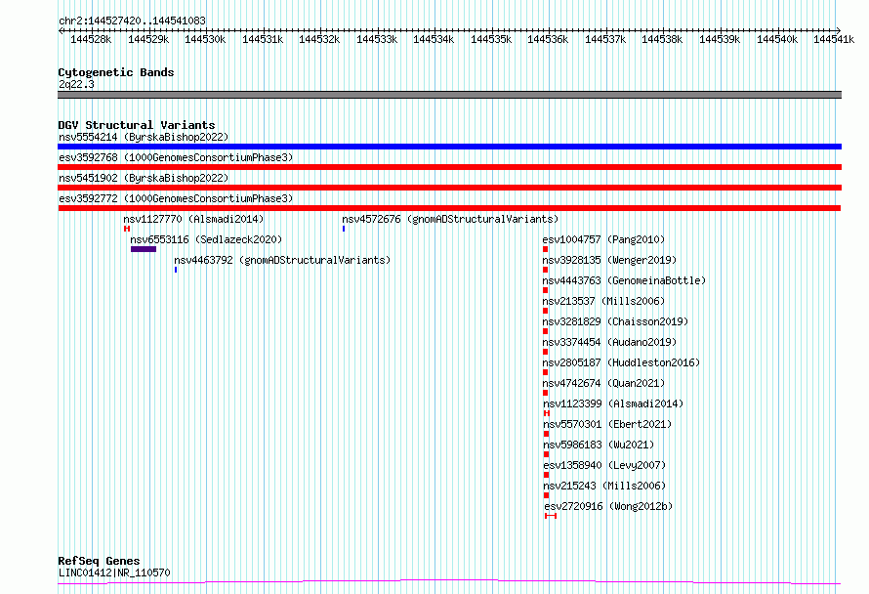The image size is (869, 594).
Task: Click the red marker under nsv1123399
Action: (547, 413)
